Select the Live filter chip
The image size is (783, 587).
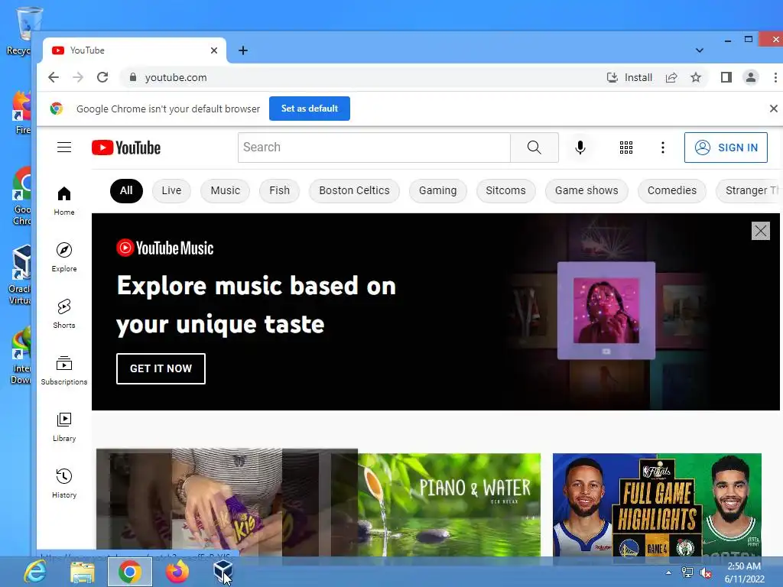pos(171,190)
